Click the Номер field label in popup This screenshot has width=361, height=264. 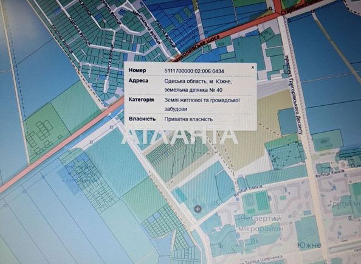tap(137, 71)
